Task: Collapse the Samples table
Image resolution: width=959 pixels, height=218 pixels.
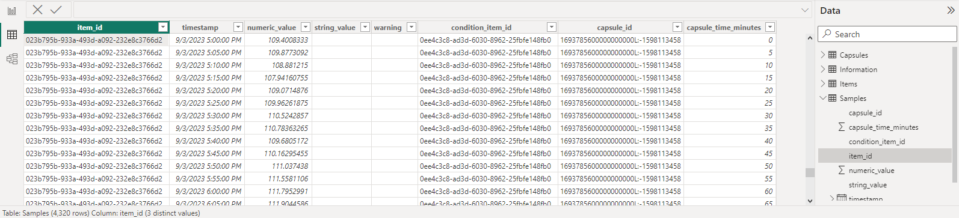Action: pos(823,98)
